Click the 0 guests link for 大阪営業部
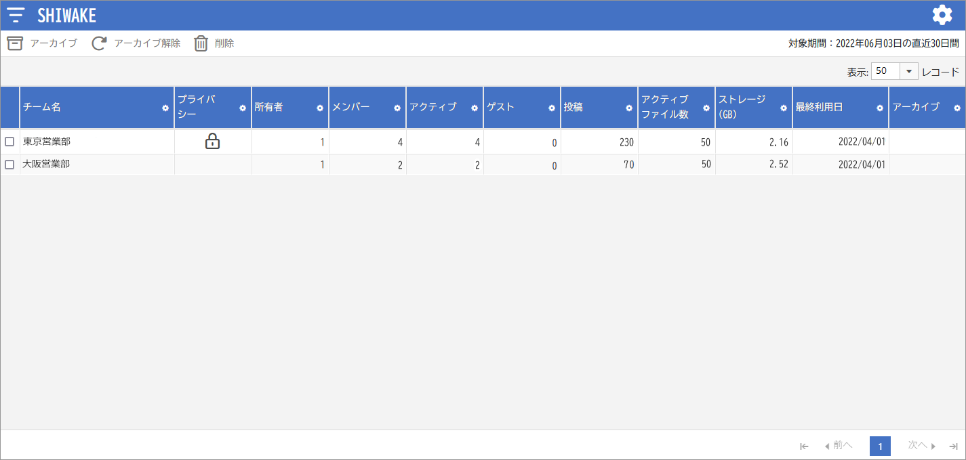The height and width of the screenshot is (460, 966). pos(555,164)
